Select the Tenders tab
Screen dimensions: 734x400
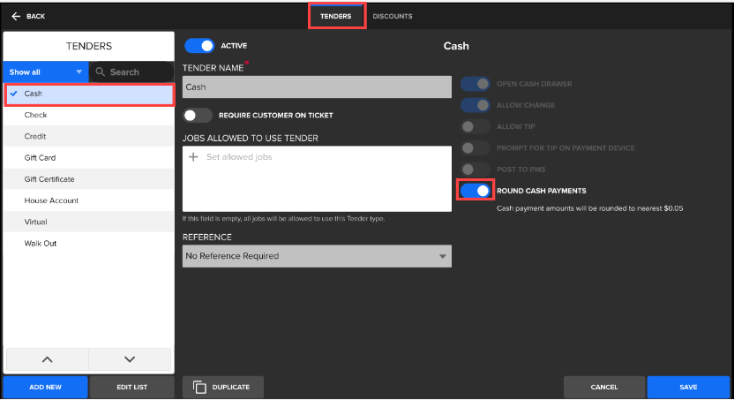[x=336, y=16]
